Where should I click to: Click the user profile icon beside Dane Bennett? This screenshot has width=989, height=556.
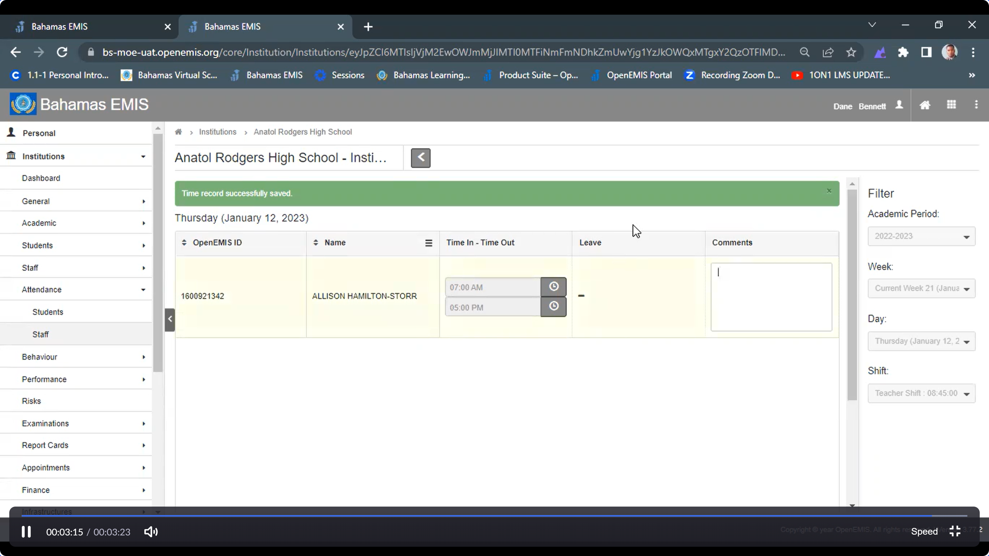coord(899,105)
